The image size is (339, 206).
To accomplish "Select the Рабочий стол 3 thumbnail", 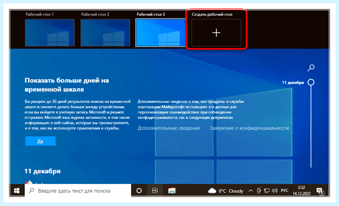I will [160, 33].
